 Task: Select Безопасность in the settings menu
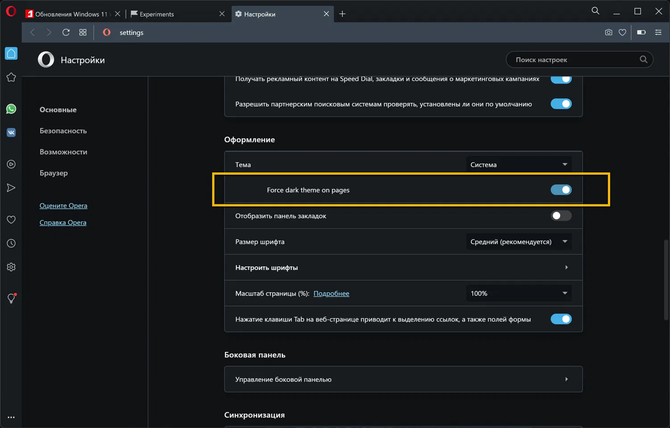point(63,131)
